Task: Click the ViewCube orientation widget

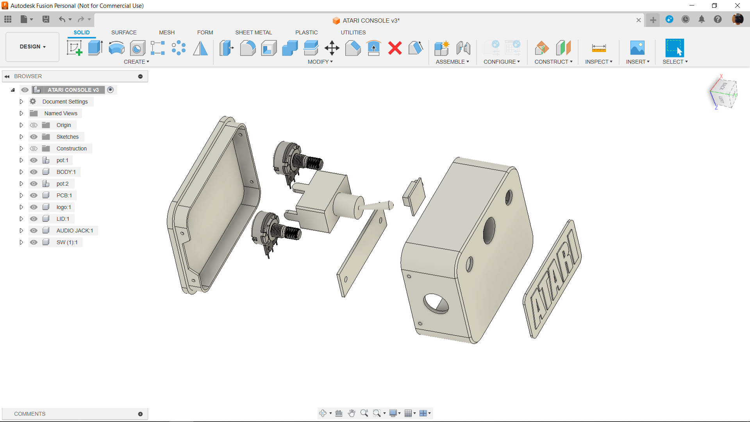Action: point(723,93)
